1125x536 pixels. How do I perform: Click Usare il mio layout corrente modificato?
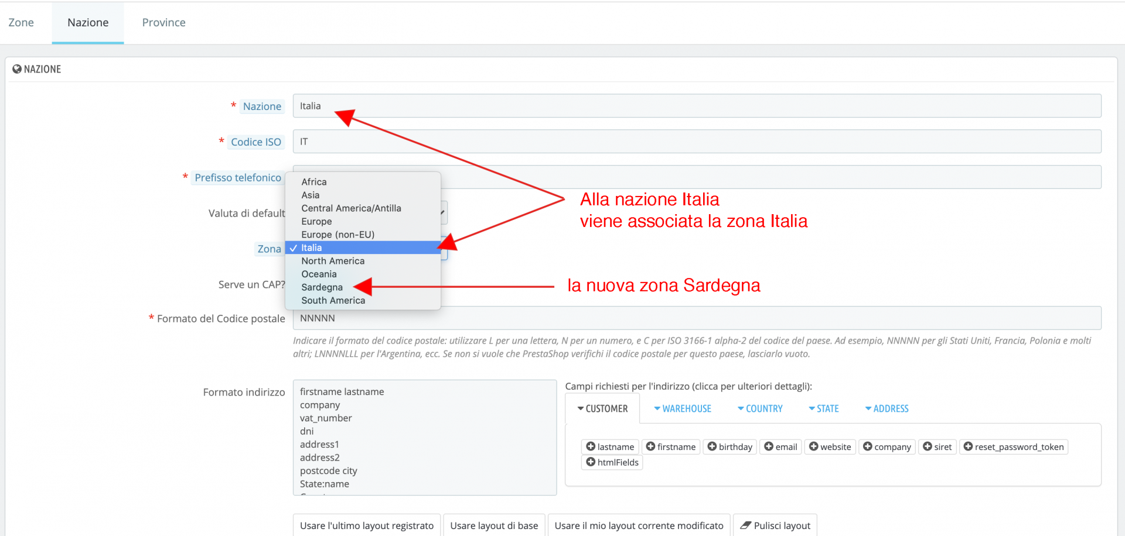point(639,525)
